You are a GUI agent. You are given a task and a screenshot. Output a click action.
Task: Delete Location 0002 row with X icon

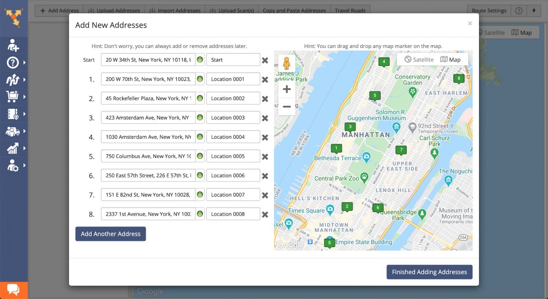265,99
